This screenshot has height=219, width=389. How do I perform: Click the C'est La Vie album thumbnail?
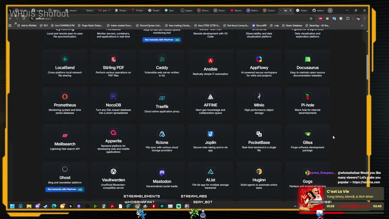(x=311, y=198)
